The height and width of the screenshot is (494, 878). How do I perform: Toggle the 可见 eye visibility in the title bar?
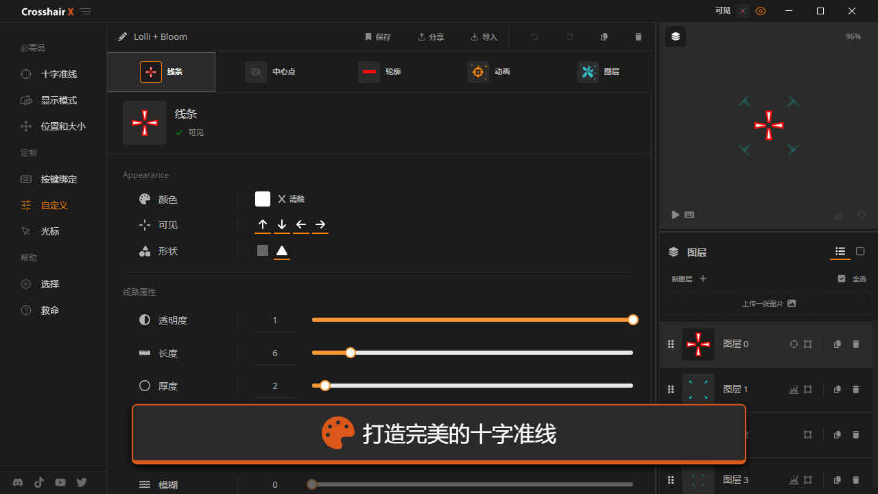point(761,11)
